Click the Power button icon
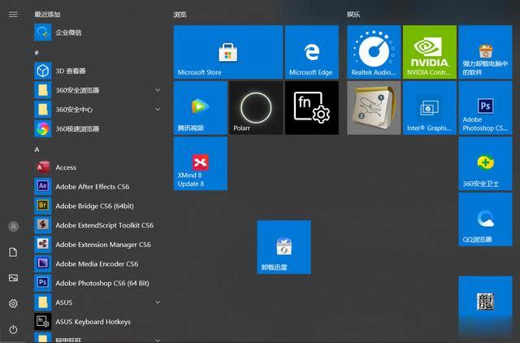 click(x=13, y=329)
